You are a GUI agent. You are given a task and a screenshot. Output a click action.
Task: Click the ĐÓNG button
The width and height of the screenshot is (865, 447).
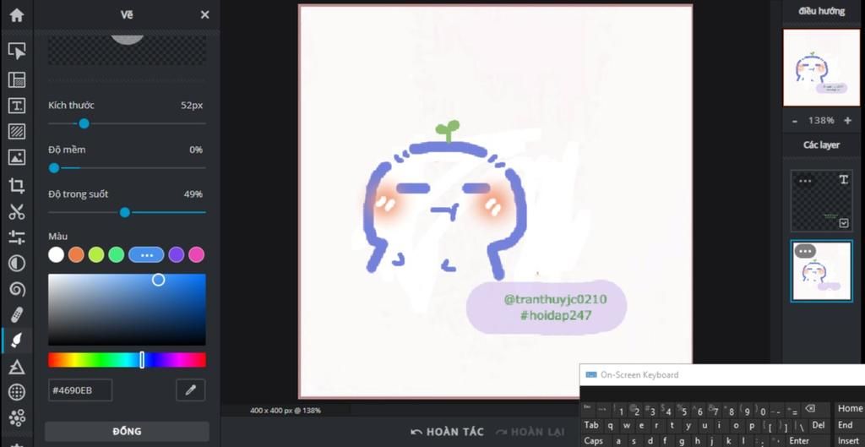coord(127,432)
